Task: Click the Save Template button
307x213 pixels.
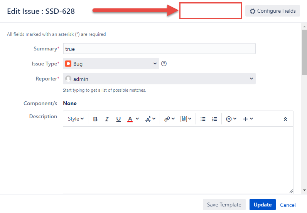Action: (224, 205)
